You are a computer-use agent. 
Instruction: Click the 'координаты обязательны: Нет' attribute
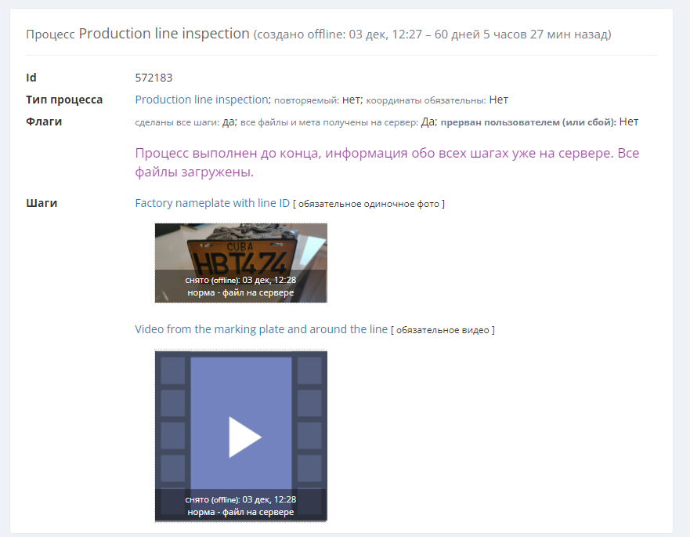437,100
